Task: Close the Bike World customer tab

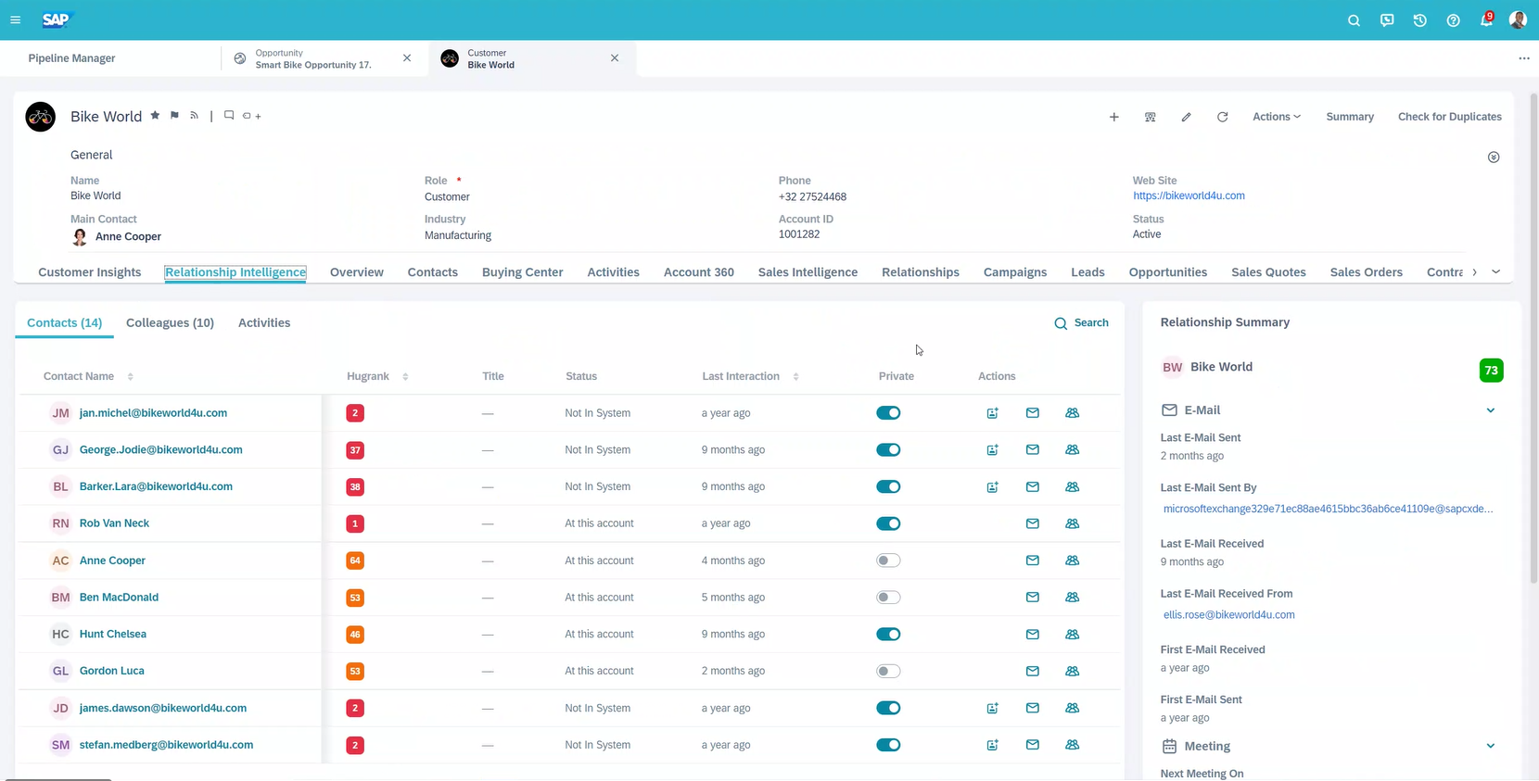Action: pos(615,57)
